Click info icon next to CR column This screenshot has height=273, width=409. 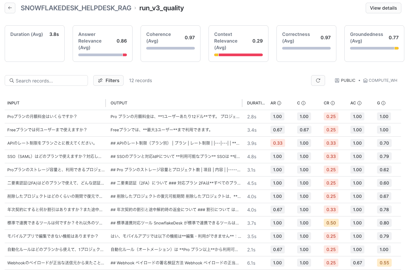tap(333, 103)
